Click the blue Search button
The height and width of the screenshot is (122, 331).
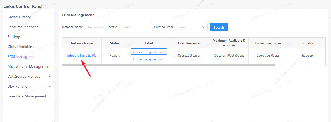219,27
